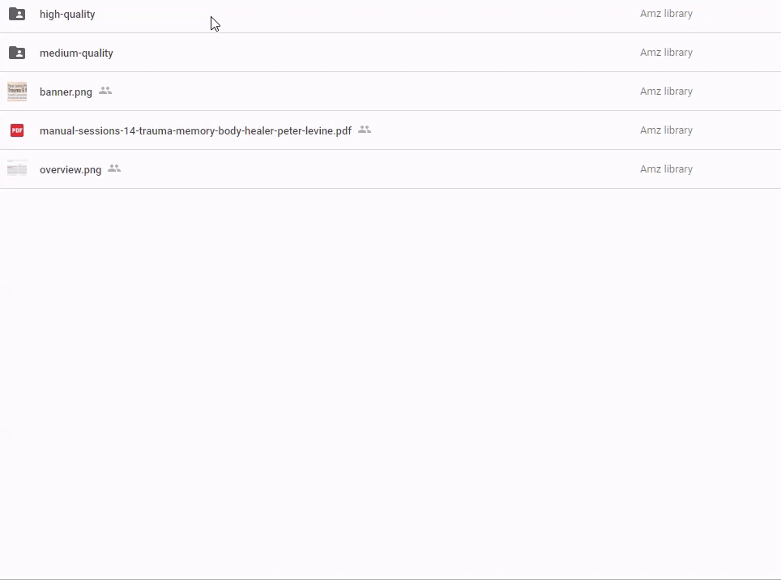Open the manual-sessions-14 trauma PDF file name
781x580 pixels.
195,131
